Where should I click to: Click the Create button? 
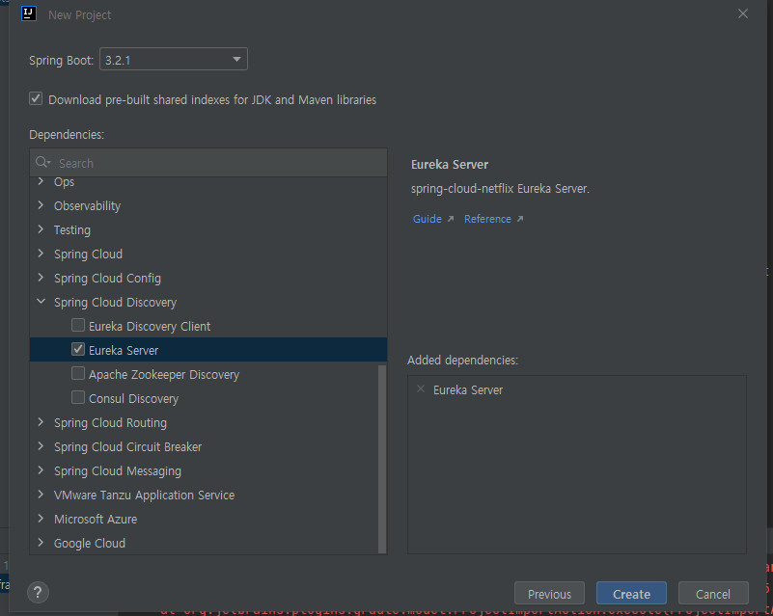(631, 594)
